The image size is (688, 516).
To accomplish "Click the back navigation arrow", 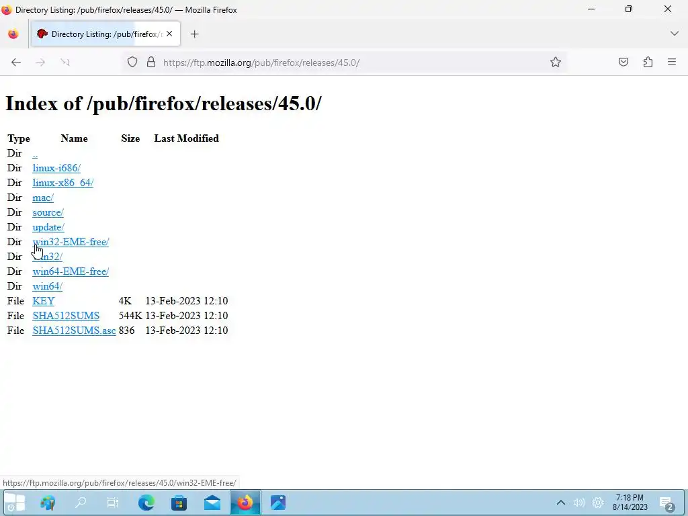I will click(16, 62).
